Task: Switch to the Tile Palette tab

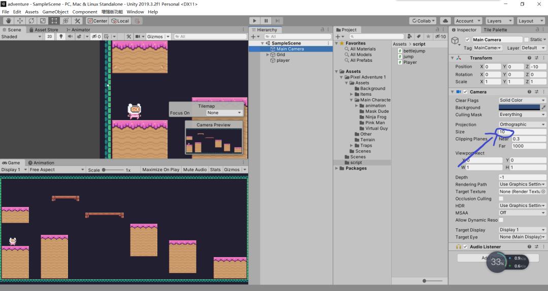Action: pos(495,30)
